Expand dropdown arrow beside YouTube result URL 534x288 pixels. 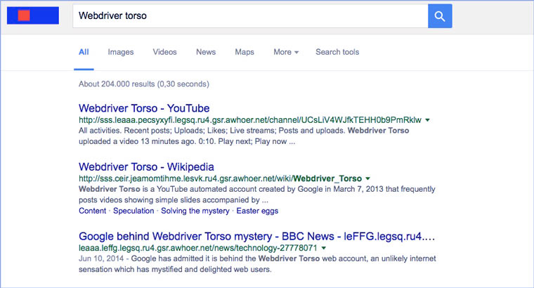click(x=429, y=120)
